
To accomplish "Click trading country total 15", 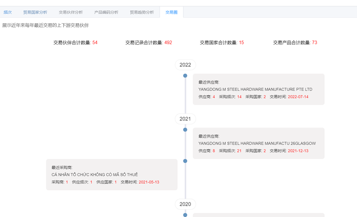I will click(x=241, y=43).
